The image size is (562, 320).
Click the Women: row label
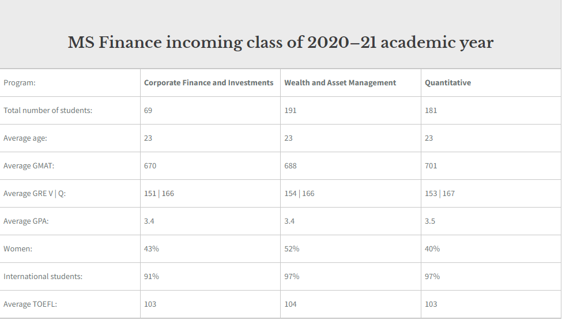(18, 249)
